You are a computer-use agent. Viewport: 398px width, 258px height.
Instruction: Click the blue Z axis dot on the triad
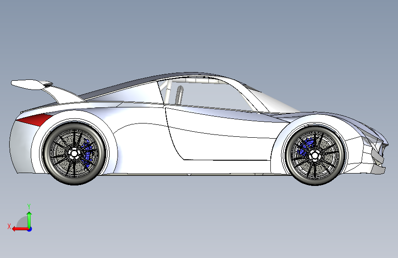click(x=30, y=229)
